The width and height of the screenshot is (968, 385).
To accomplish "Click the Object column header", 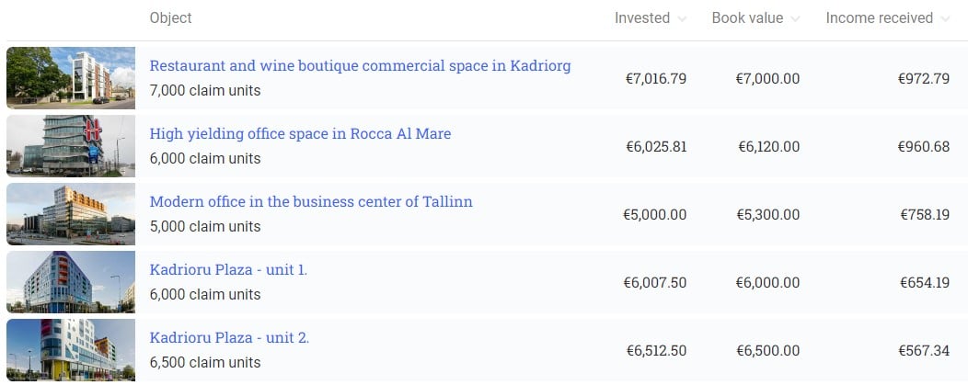I will click(x=170, y=17).
